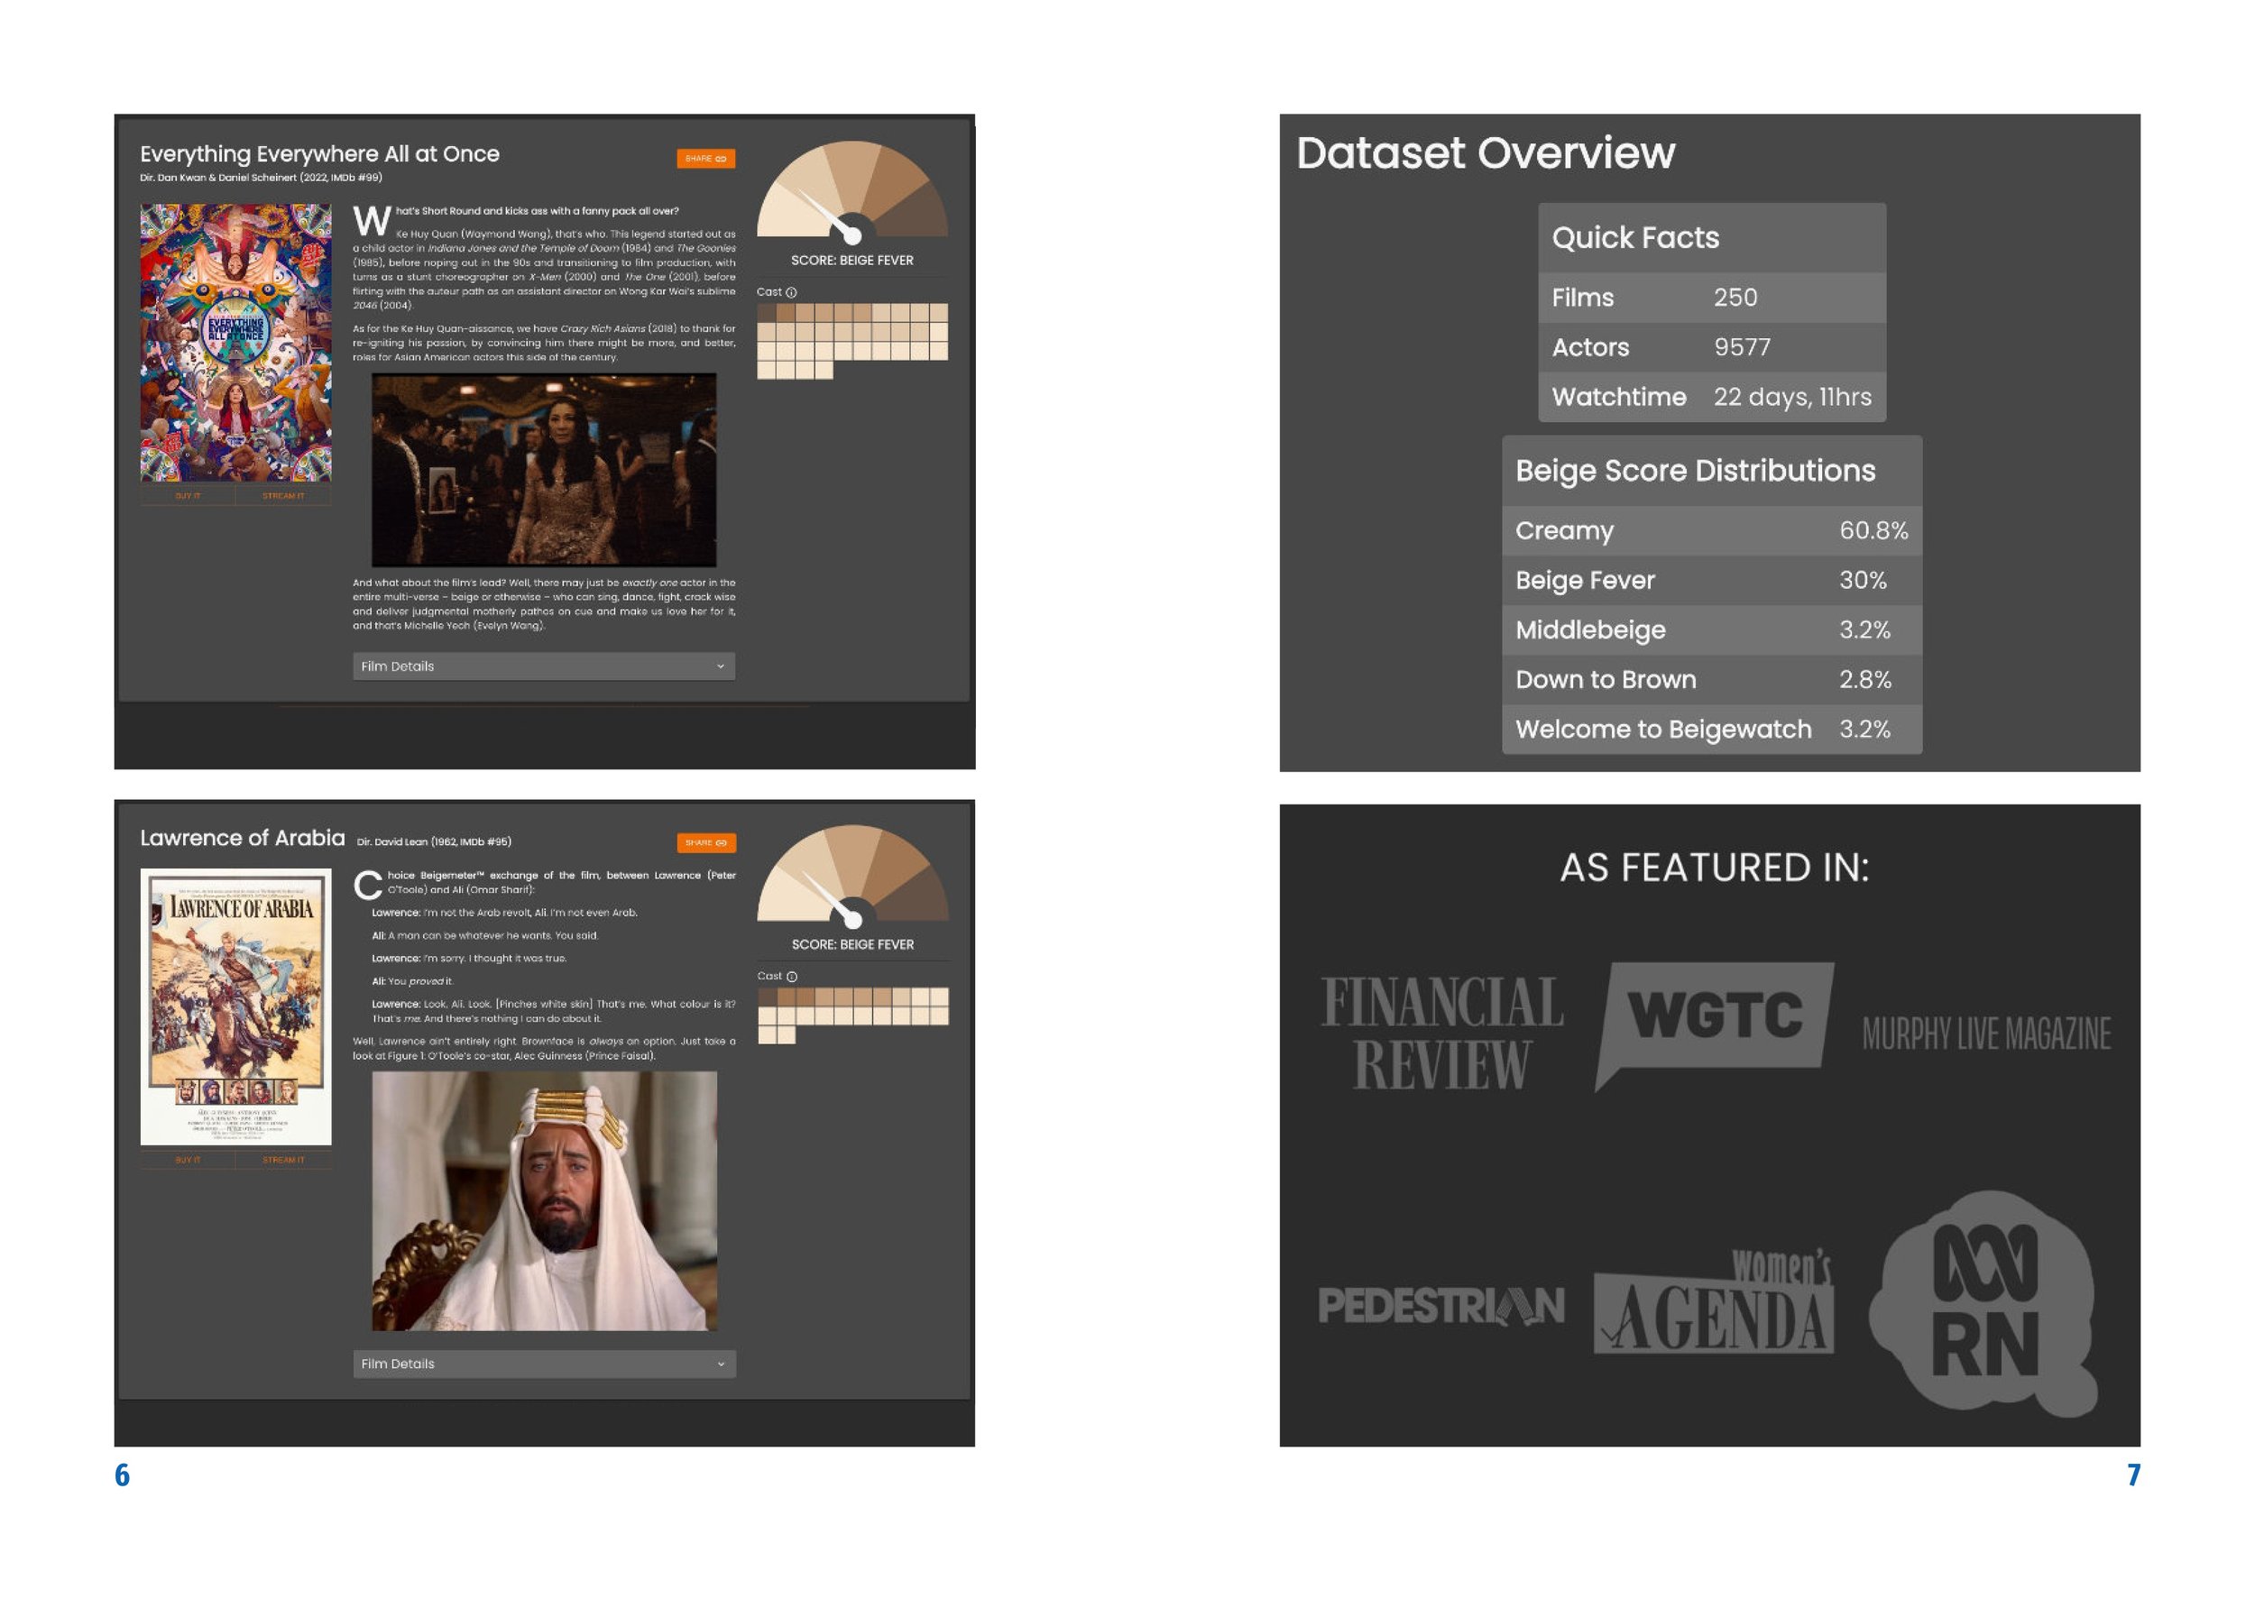
Task: Open the Lawrence of Arabia poster
Action: pyautogui.click(x=235, y=1006)
